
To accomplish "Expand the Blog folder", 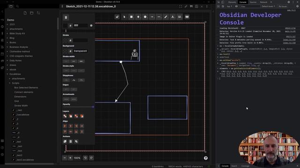I will coord(12,38).
